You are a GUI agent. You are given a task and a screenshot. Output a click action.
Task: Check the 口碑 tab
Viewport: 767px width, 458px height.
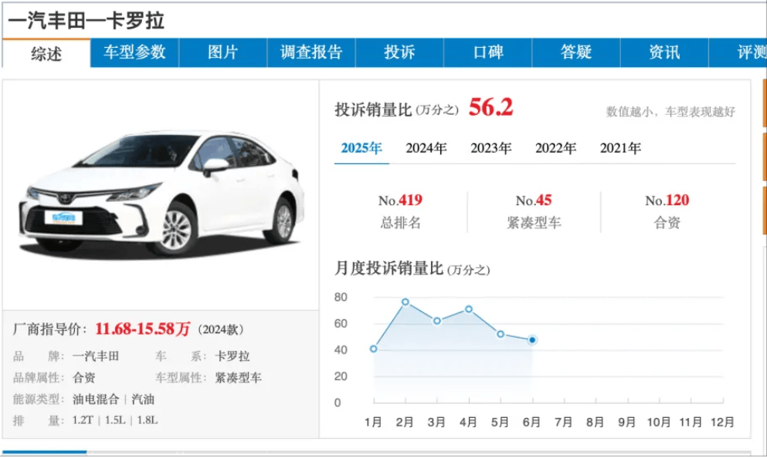tap(488, 52)
